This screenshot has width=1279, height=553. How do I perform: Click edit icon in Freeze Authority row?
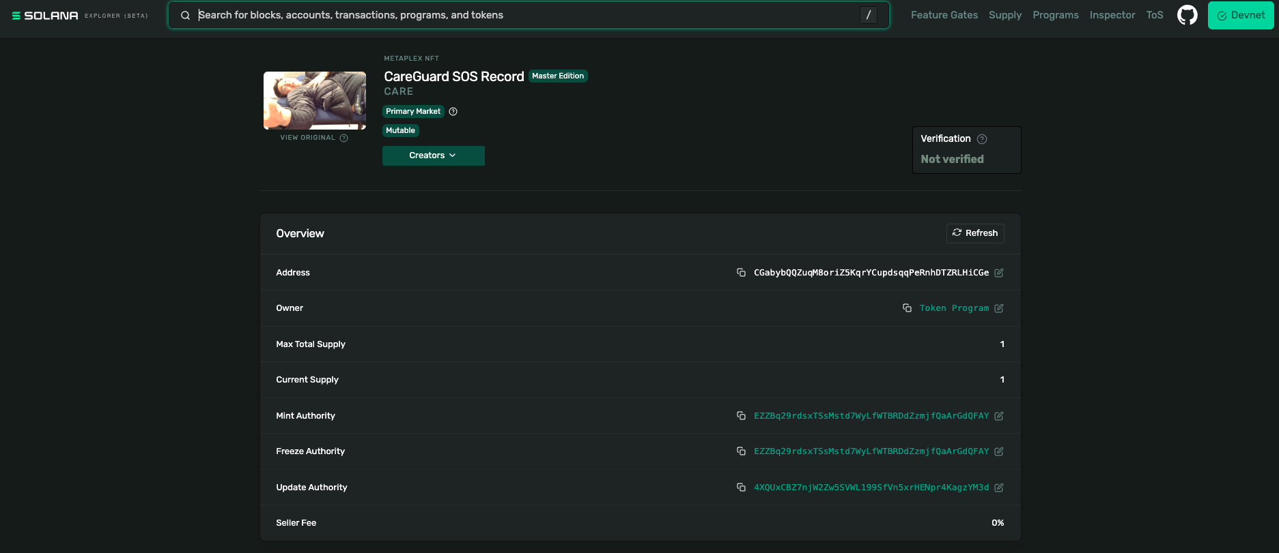[x=999, y=451]
